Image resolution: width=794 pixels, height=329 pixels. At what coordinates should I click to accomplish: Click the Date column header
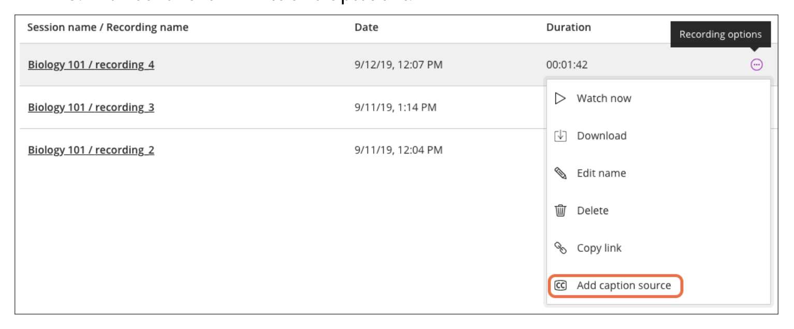[366, 27]
